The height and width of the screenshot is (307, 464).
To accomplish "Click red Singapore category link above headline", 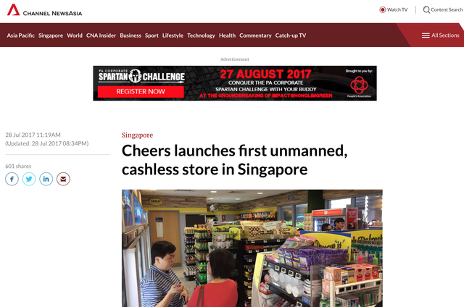I will point(137,135).
